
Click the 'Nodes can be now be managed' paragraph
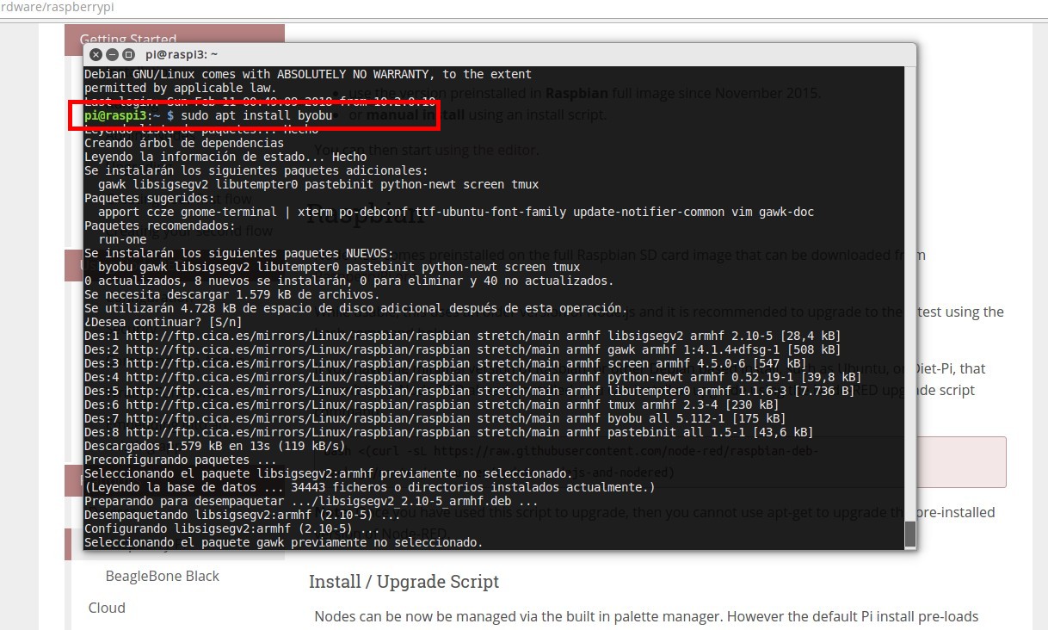(x=646, y=616)
